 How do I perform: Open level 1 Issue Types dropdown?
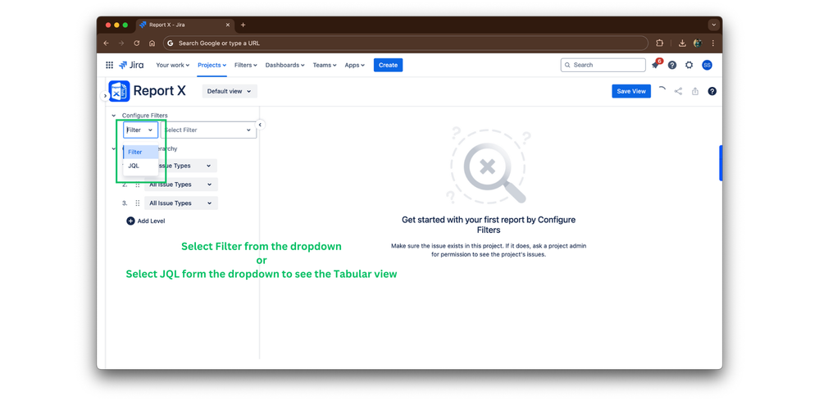(188, 166)
